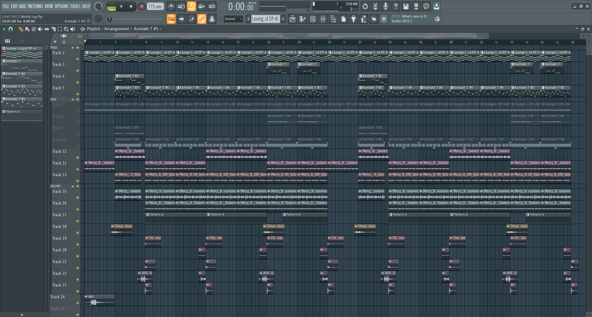Image resolution: width=592 pixels, height=317 pixels.
Task: Open the (none) pattern clip source dropdown
Action: (x=233, y=19)
